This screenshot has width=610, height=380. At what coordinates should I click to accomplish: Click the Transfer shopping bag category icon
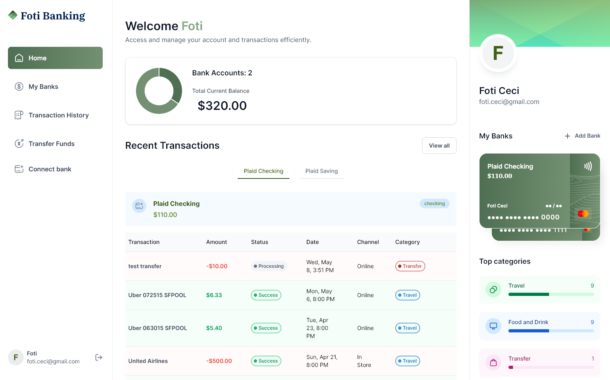(x=493, y=363)
